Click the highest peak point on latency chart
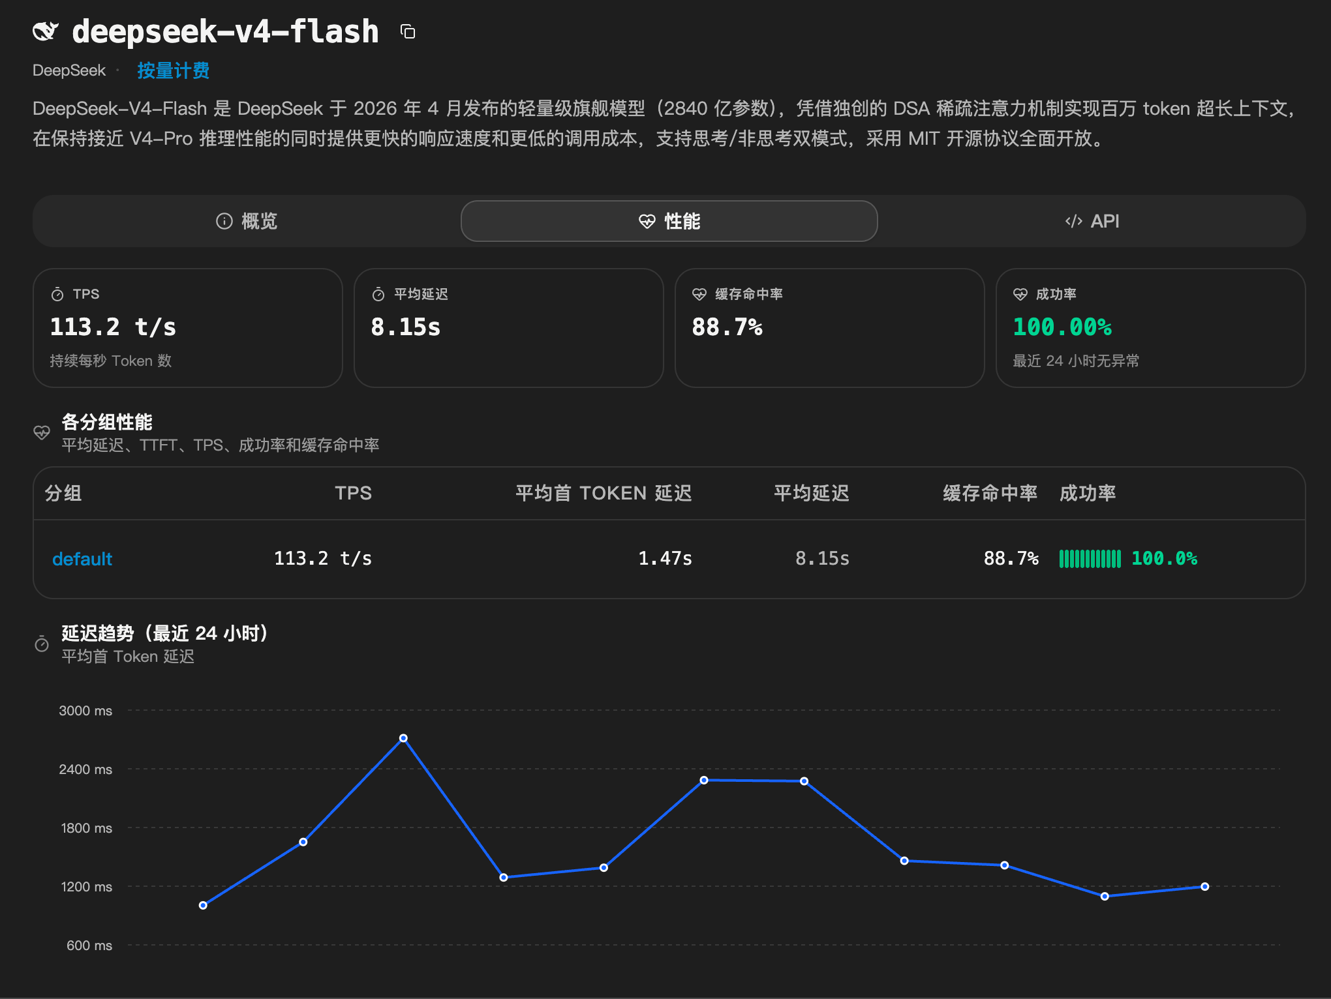Screen dimensions: 1331x999 point(403,738)
